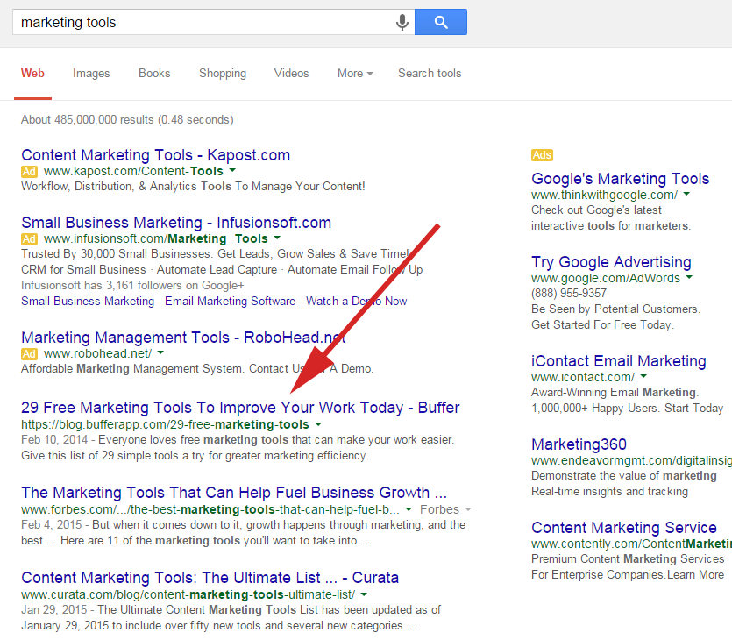Viewport: 732px width, 640px height.
Task: Click the Email Marketing Software sitelink
Action: 231,301
